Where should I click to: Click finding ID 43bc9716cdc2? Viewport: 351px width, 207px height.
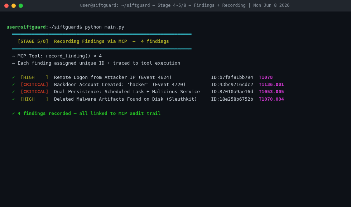[232, 85]
